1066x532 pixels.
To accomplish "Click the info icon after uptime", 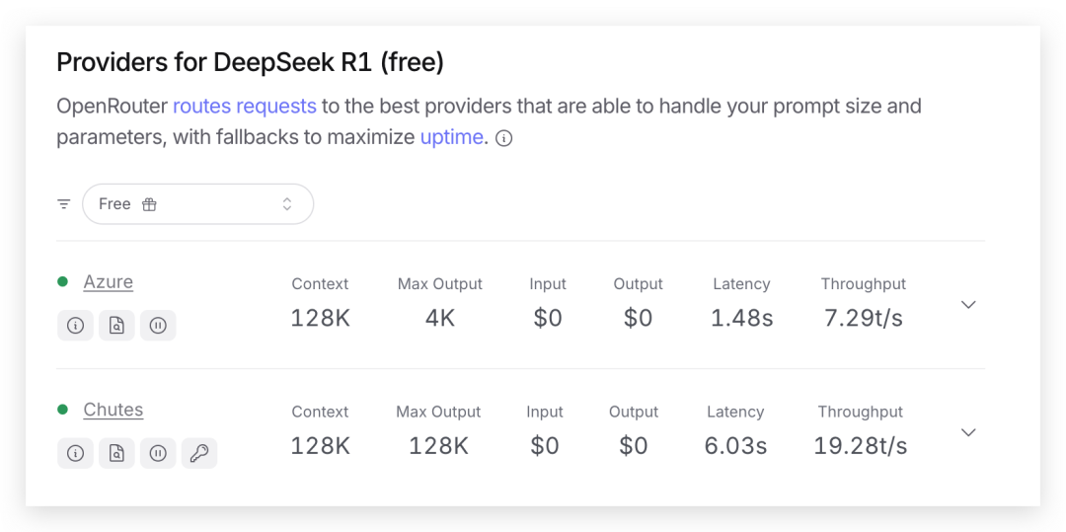I will tap(503, 138).
